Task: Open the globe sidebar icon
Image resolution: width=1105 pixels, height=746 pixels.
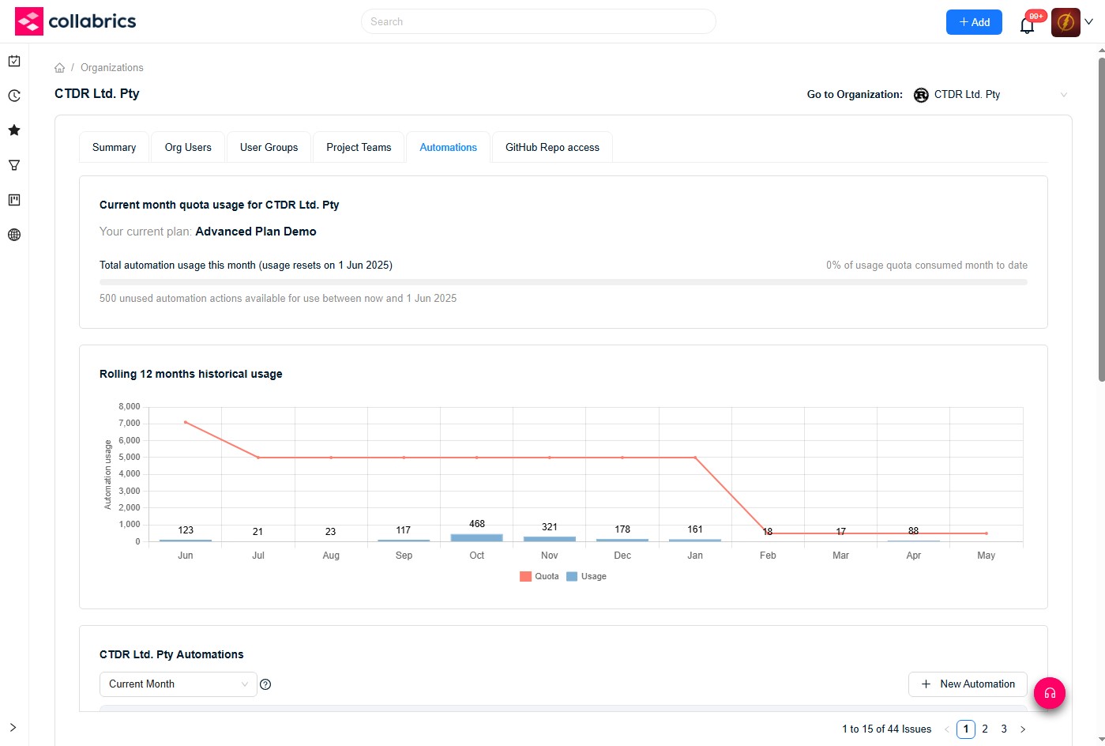Action: pos(14,235)
